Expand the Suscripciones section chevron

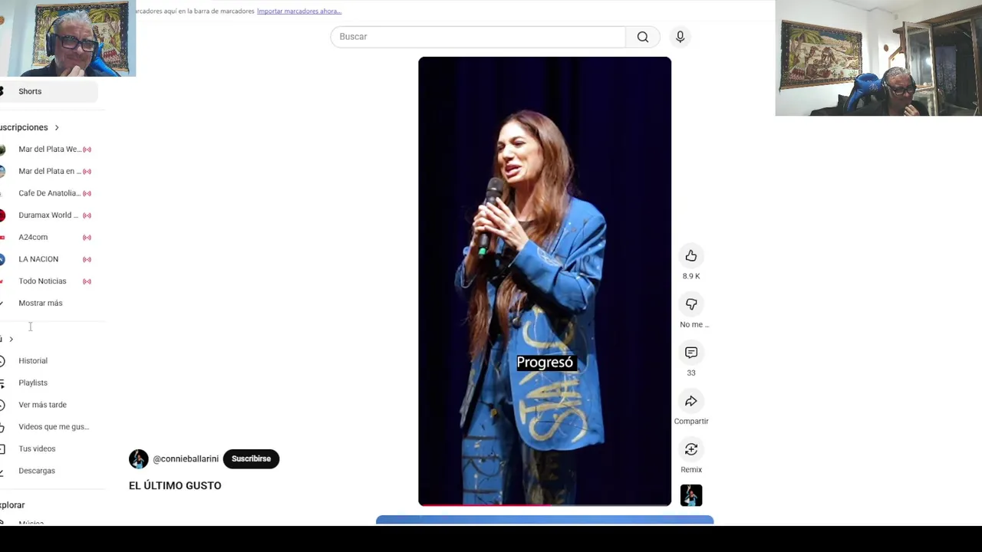[57, 127]
